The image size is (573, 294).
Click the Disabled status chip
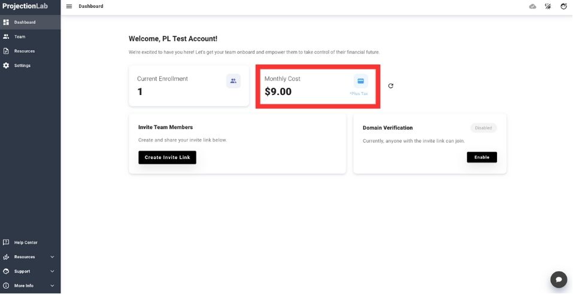coord(483,128)
